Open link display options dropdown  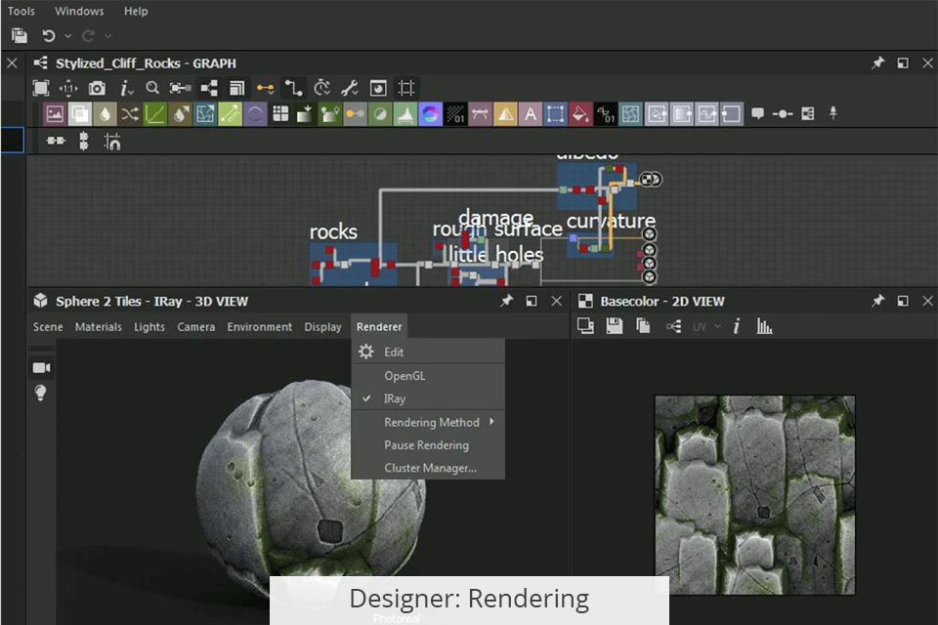coord(266,89)
